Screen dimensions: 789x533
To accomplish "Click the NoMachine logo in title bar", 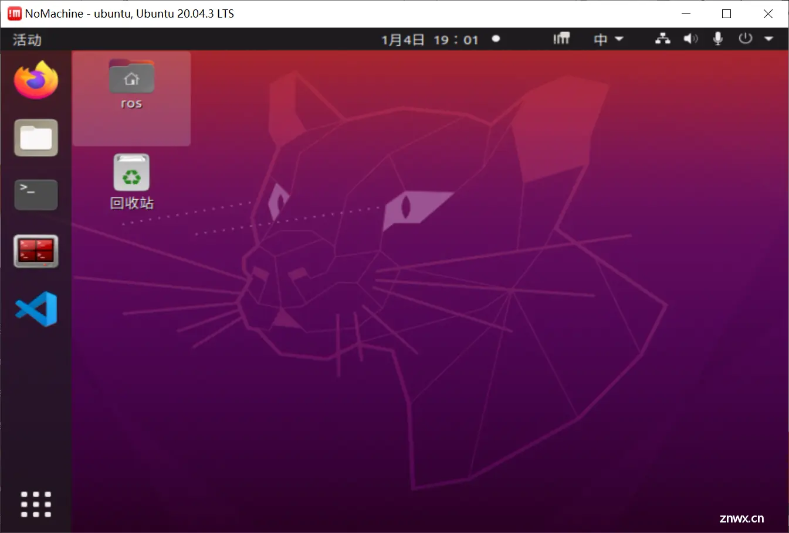I will [x=14, y=13].
